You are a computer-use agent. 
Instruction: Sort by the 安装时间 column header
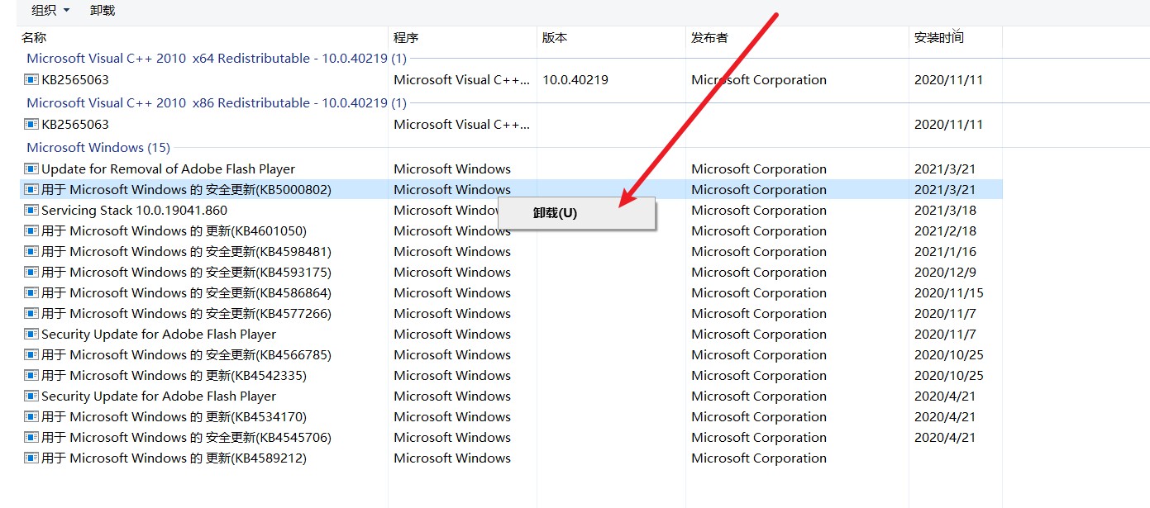(x=939, y=37)
